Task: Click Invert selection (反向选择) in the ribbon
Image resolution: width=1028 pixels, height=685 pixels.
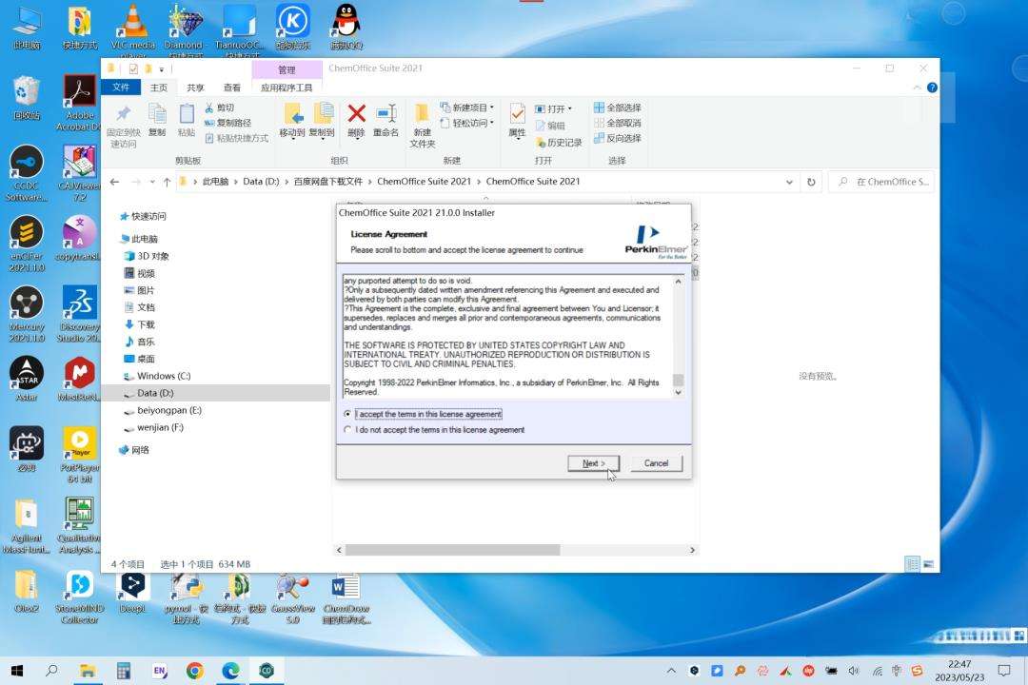Action: coord(618,138)
